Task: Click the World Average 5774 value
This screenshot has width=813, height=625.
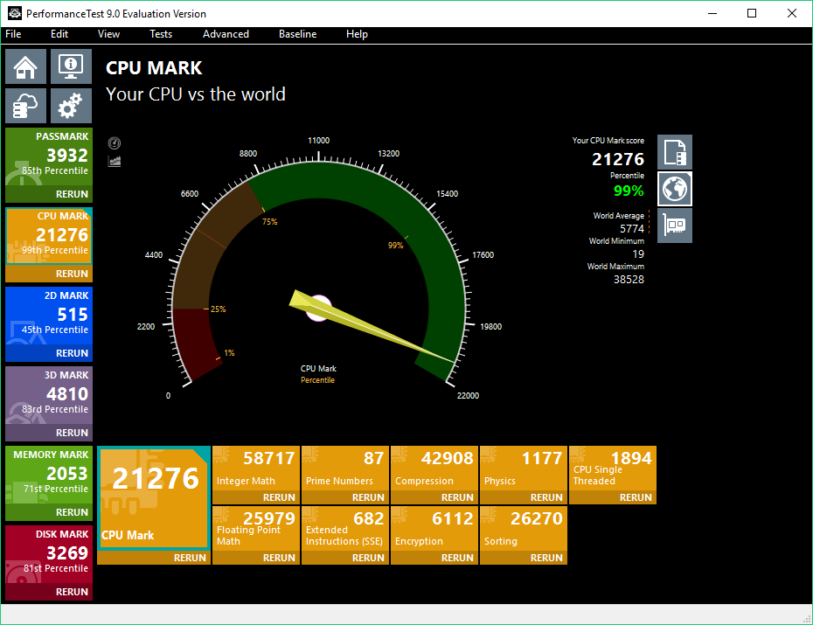Action: 631,228
